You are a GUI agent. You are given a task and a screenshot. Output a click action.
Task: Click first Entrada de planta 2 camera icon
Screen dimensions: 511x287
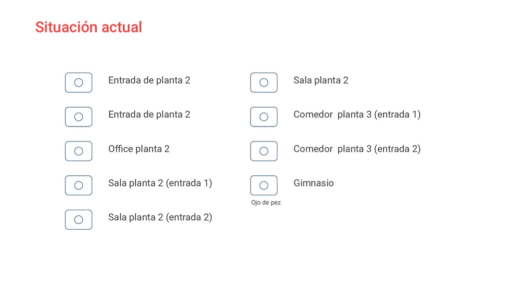tap(78, 82)
